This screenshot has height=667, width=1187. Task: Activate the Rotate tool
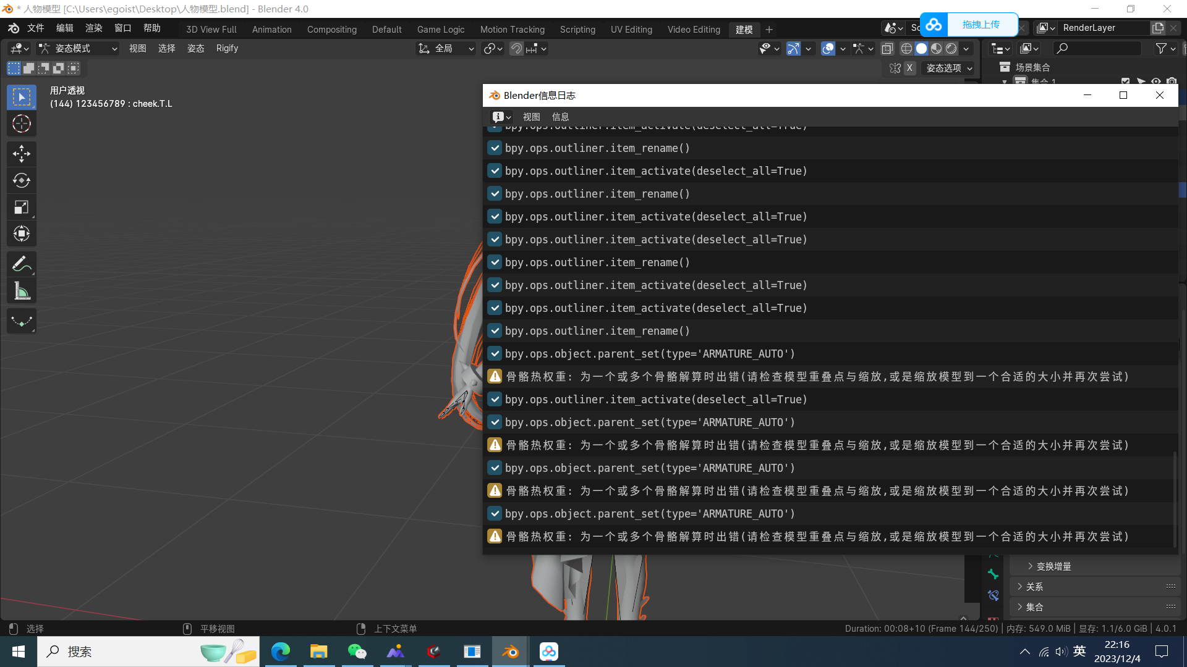point(22,180)
